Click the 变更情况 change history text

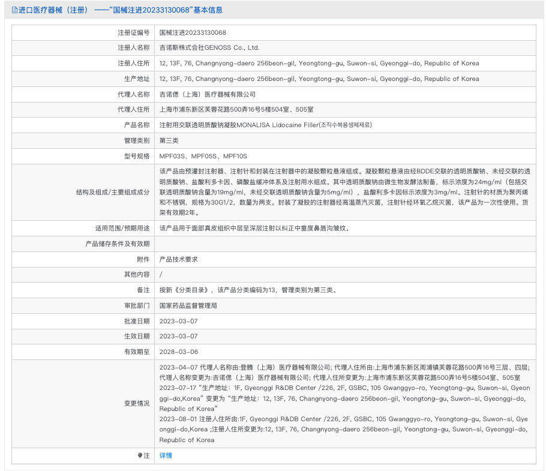tap(344, 403)
